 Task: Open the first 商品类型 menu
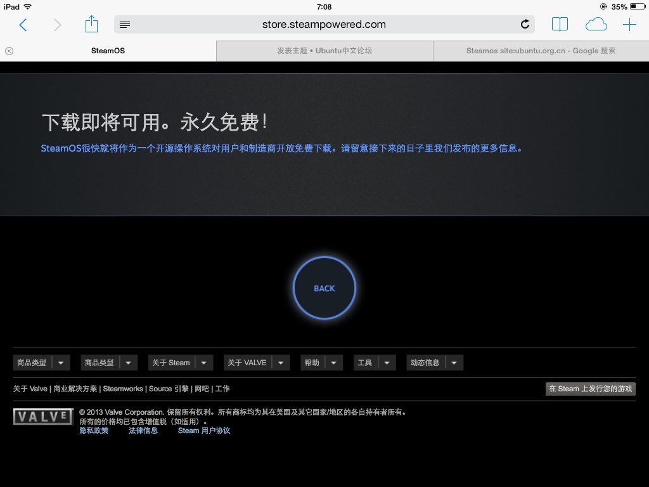(32, 363)
